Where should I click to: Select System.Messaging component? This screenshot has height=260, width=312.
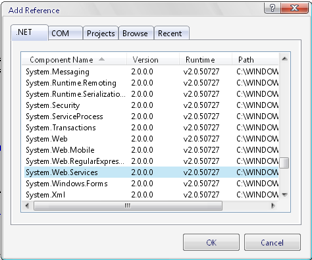click(151, 72)
